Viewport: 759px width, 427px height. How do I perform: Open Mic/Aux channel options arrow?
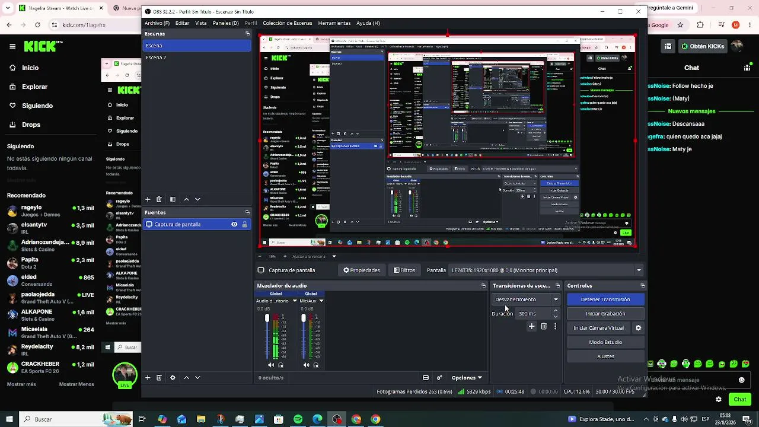pos(321,301)
